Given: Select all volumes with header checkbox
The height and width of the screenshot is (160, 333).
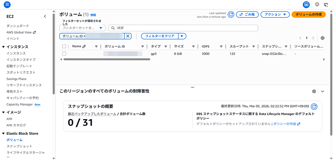Looking at the screenshot, I should pos(64,46).
